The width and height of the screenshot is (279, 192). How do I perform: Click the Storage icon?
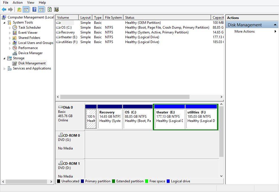tap(9, 58)
